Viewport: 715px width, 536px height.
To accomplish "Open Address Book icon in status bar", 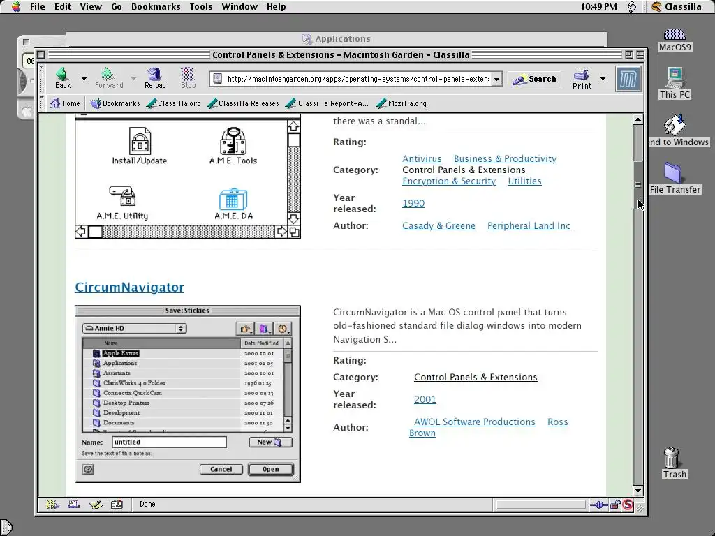I will tap(117, 504).
